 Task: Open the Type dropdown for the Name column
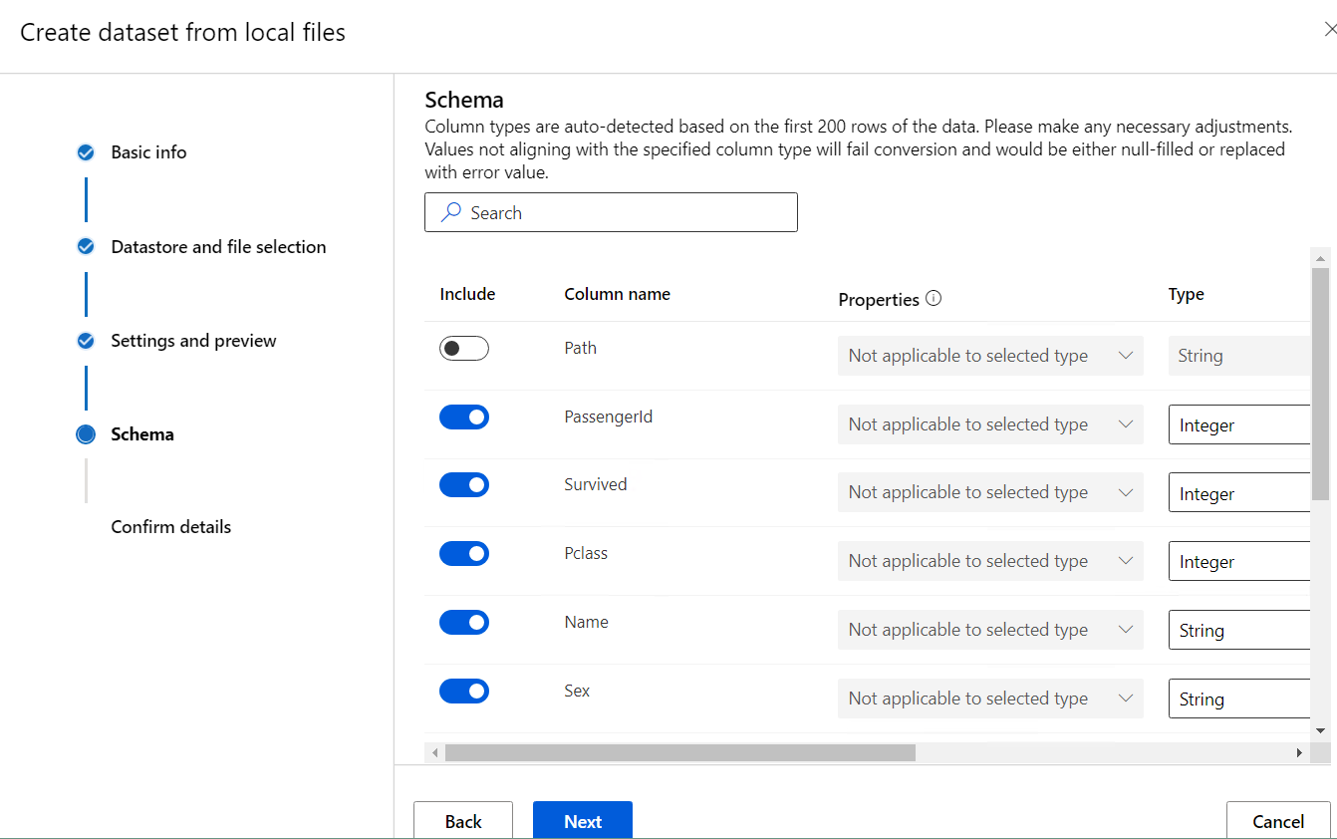1239,631
